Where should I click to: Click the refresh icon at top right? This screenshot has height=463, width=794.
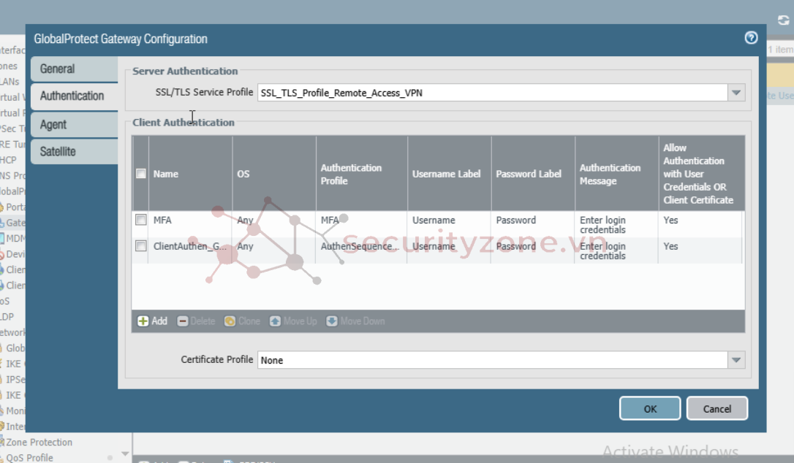coord(783,20)
